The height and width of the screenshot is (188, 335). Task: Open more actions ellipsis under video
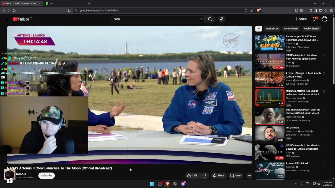pos(249,175)
